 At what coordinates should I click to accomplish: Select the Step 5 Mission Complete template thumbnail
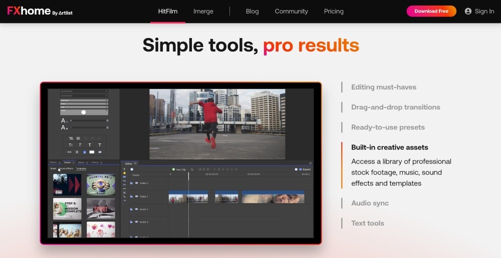coord(67,208)
